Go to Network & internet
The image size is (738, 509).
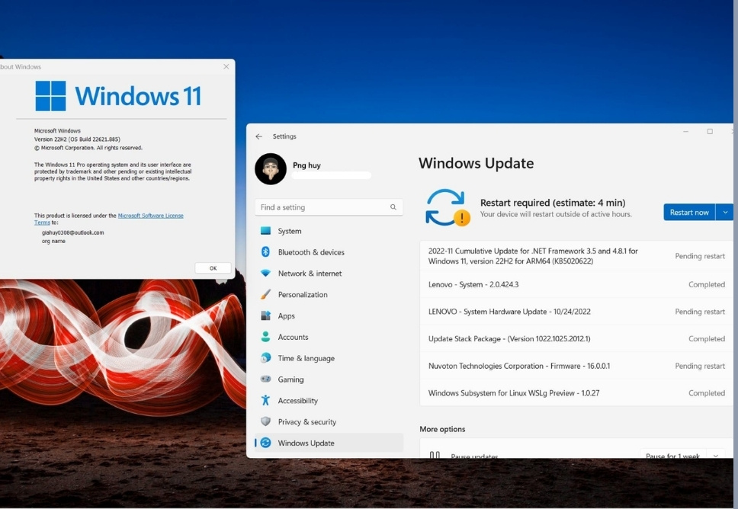pos(329,274)
